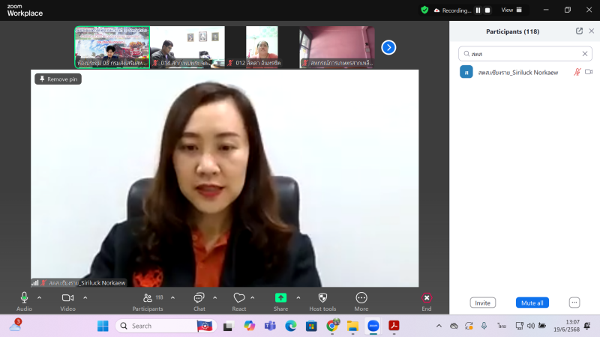Screen dimensions: 600x337
Task: Open the Copilot taskbar app
Action: (x=250, y=326)
